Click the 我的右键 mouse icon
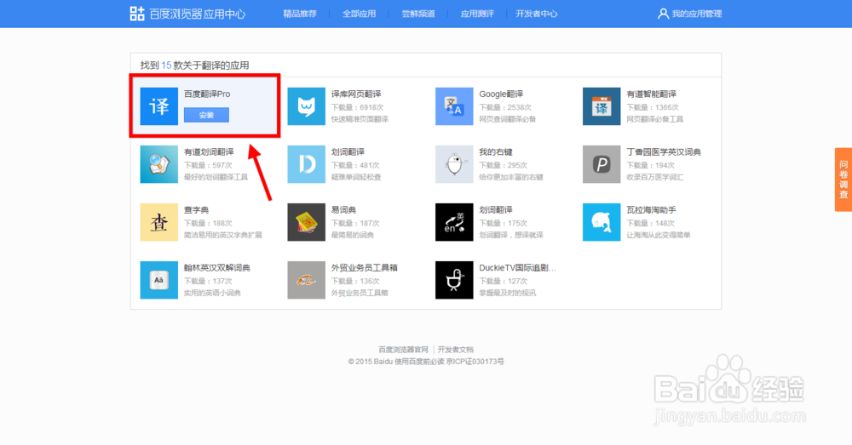852x445 pixels. 454,164
